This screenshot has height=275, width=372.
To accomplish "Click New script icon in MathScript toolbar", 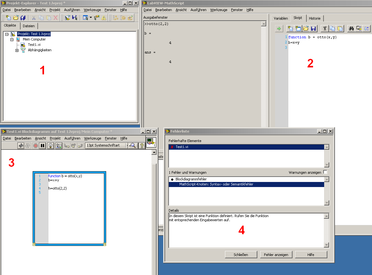I will [x=290, y=29].
